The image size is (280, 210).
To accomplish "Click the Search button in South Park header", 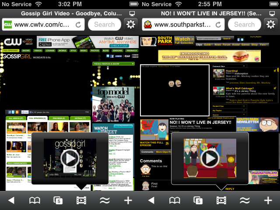I will click(227, 38).
